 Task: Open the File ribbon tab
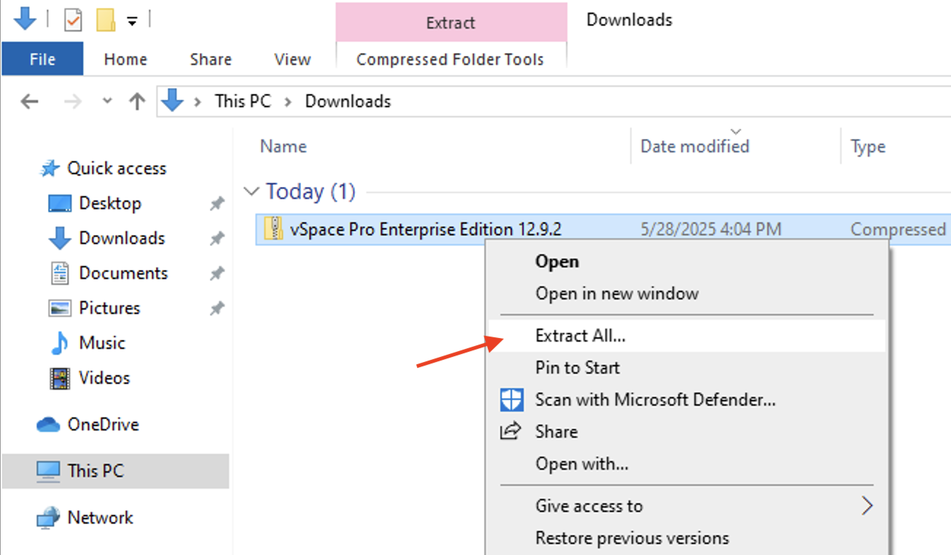pyautogui.click(x=42, y=59)
